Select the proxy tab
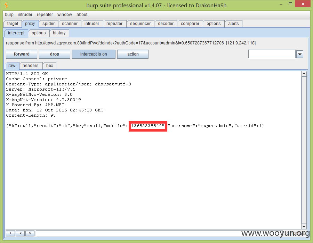Viewport: 313px width, 243px height. point(30,24)
